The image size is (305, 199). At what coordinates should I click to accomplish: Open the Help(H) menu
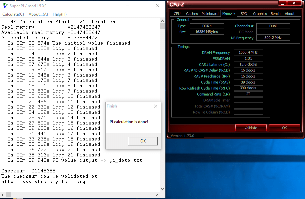point(60,14)
